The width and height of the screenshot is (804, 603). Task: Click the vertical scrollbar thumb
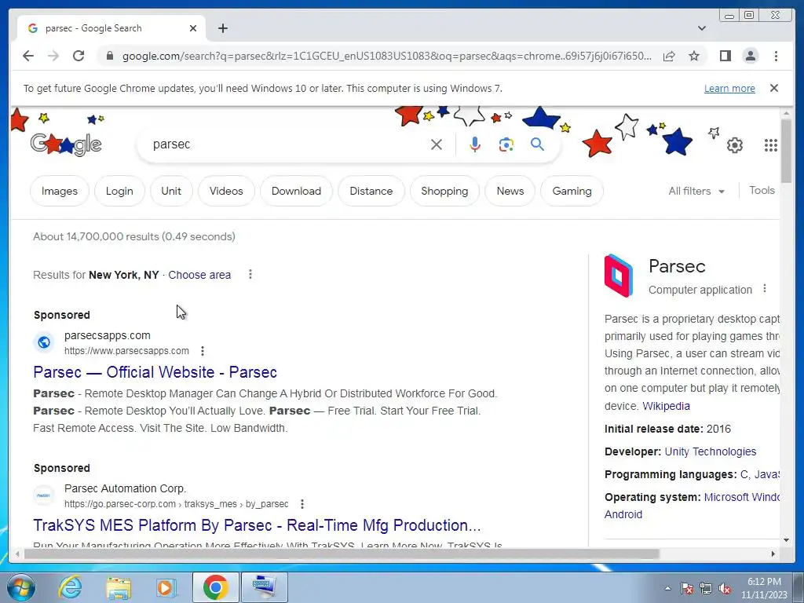coord(786,150)
